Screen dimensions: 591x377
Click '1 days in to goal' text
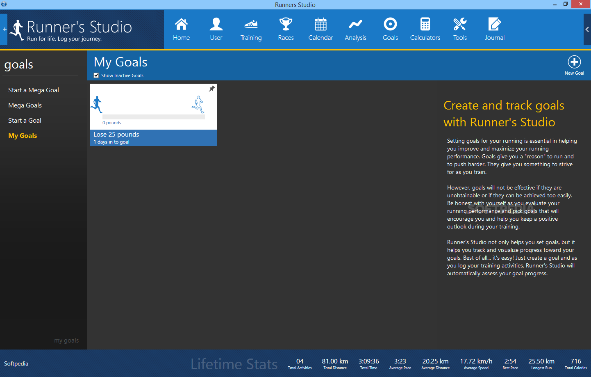[111, 142]
